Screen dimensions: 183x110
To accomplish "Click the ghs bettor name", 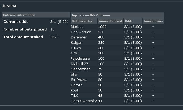I will coord(74,74).
